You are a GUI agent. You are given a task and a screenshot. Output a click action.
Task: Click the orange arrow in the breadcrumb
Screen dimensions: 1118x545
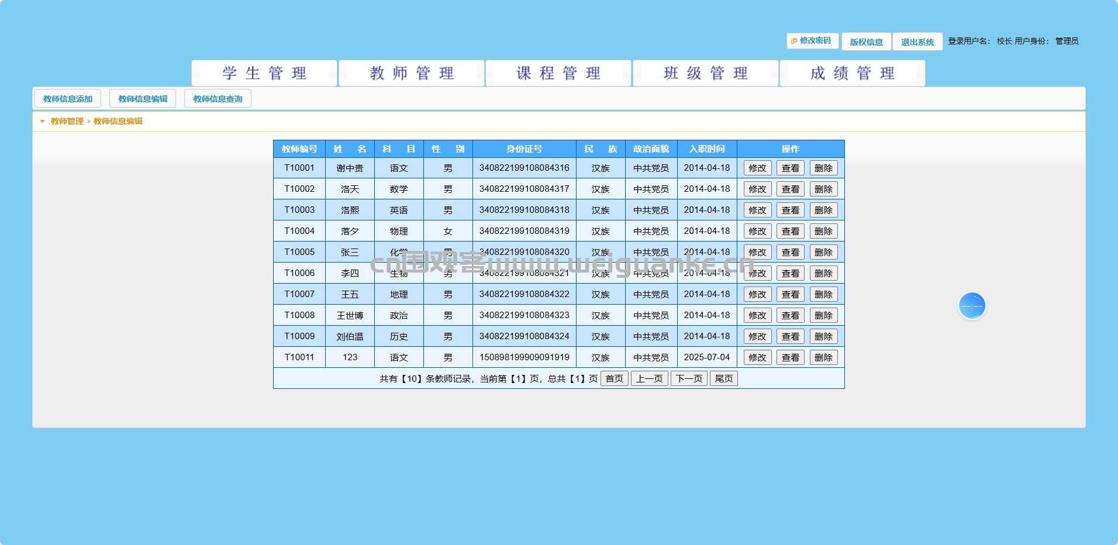pos(42,122)
